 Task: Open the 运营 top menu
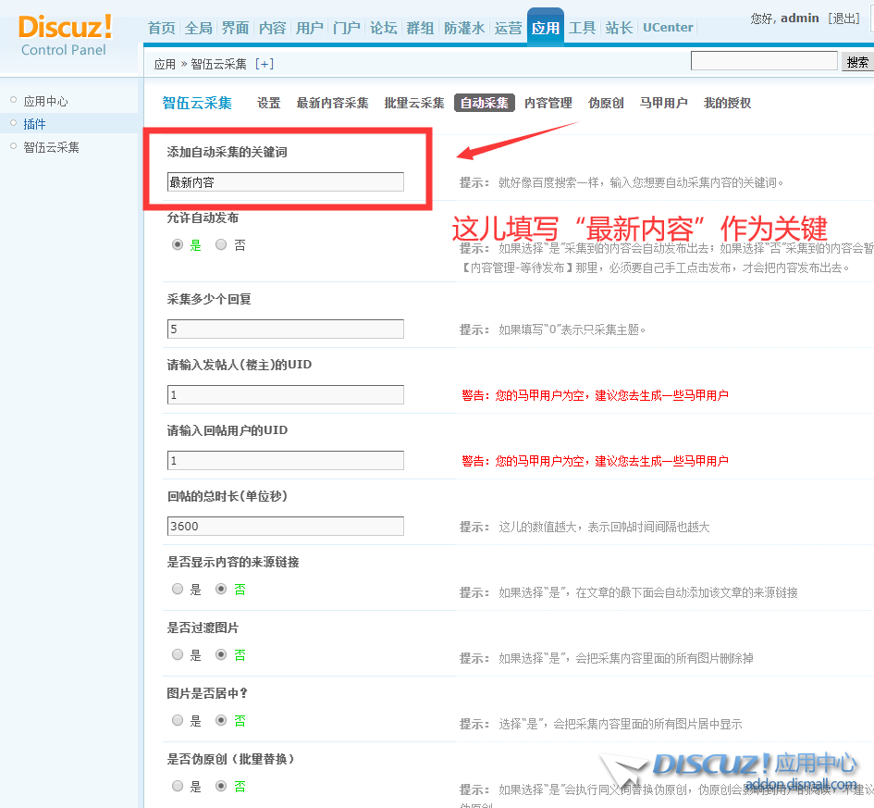508,28
